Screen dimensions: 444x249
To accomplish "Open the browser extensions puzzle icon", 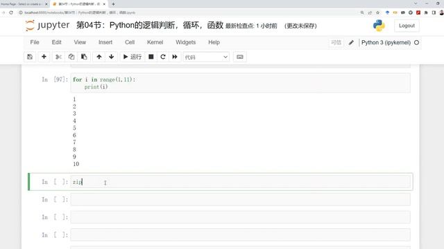I will pos(426,12).
